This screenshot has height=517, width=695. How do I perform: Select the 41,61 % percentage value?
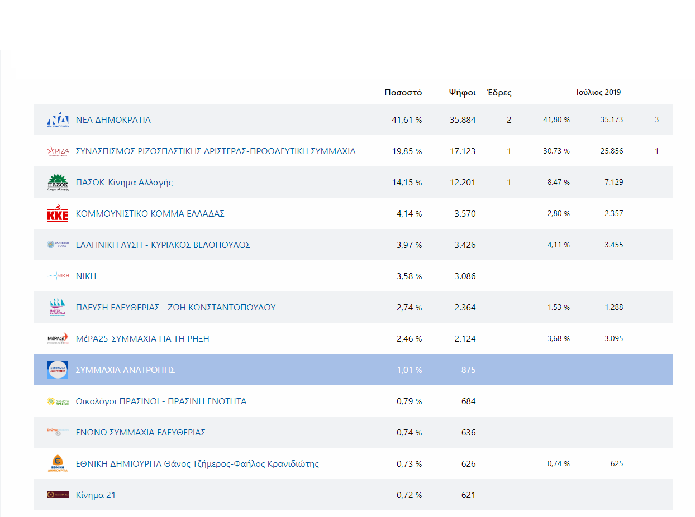coord(407,120)
